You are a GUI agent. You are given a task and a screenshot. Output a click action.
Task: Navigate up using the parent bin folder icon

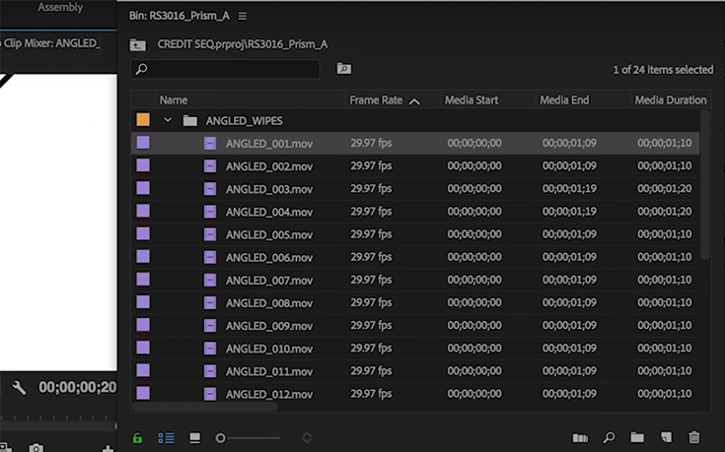click(x=138, y=44)
